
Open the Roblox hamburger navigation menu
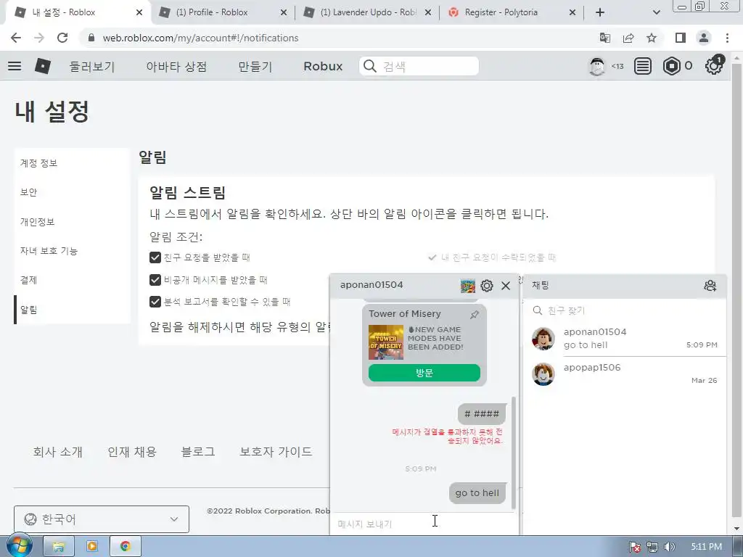pos(15,66)
